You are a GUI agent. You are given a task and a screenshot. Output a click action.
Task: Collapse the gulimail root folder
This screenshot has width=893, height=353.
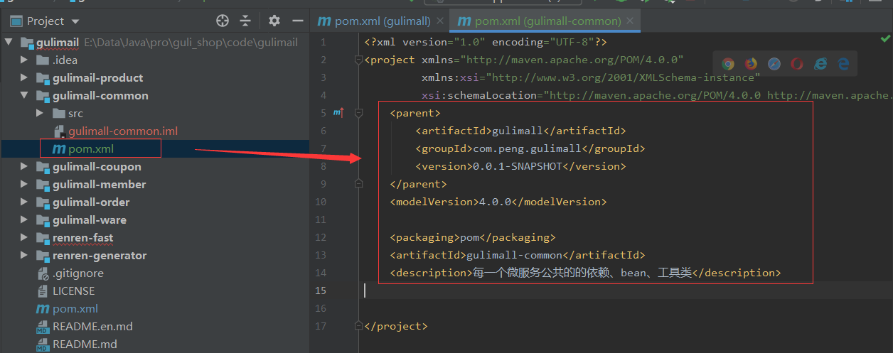[10, 42]
